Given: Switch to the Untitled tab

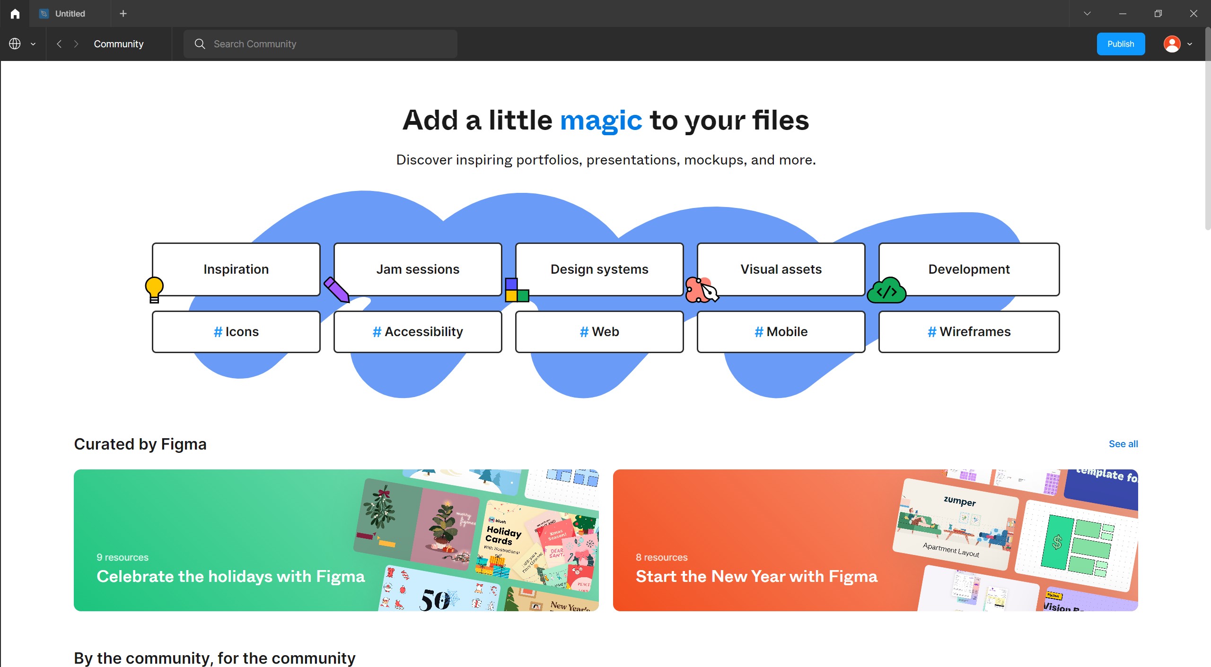Looking at the screenshot, I should pos(70,14).
